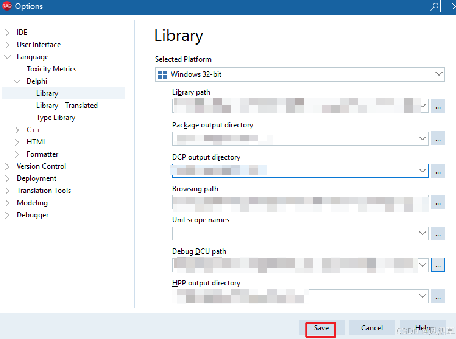Collapse the Language tree node
Image resolution: width=456 pixels, height=339 pixels.
[x=7, y=57]
